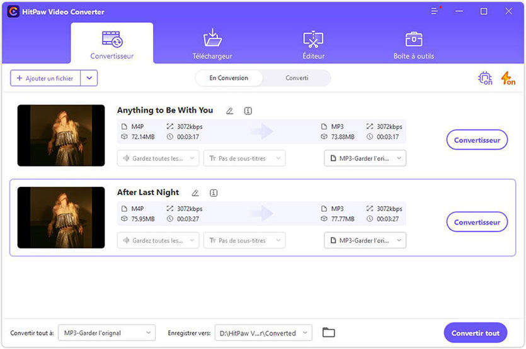Click source size 75.95MB

point(143,219)
